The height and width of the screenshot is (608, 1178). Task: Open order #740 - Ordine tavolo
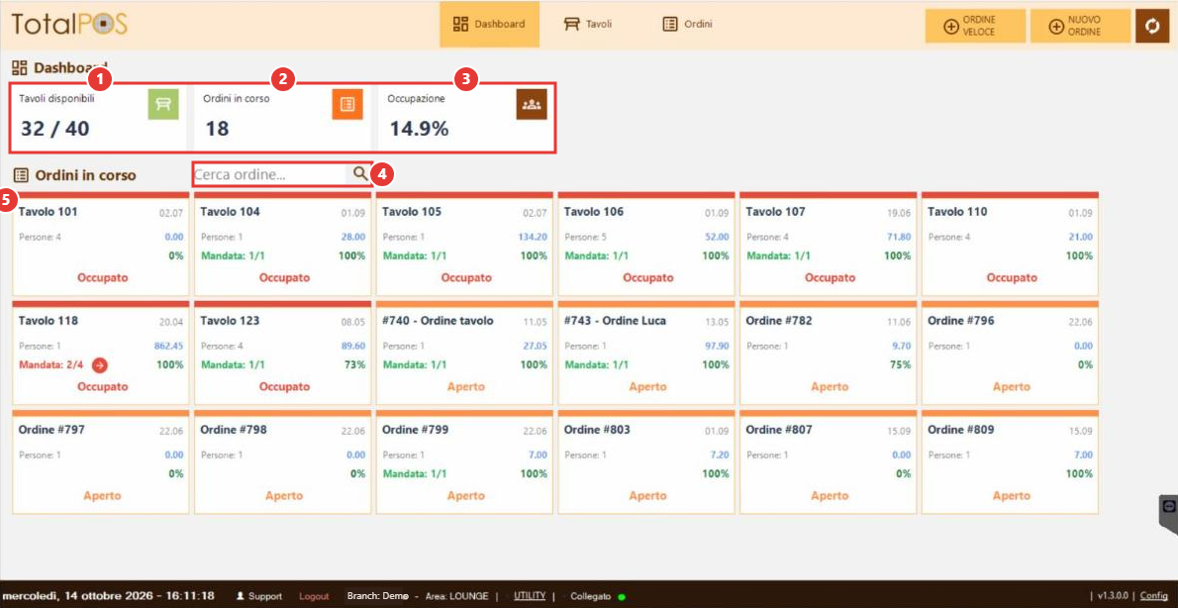(464, 353)
